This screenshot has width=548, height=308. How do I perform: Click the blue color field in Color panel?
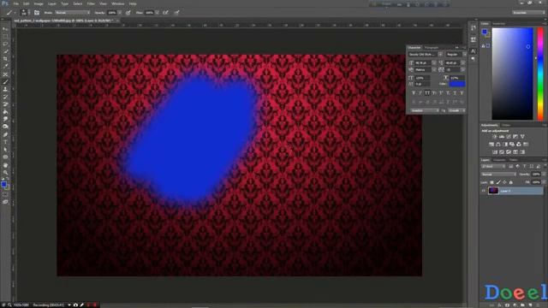(512, 74)
